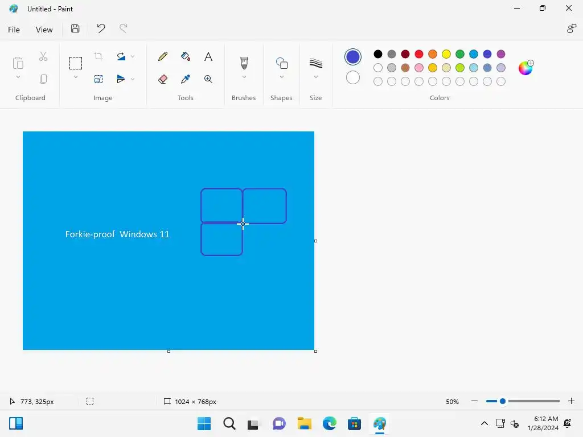Open the View menu
This screenshot has width=583, height=437.
click(x=44, y=30)
